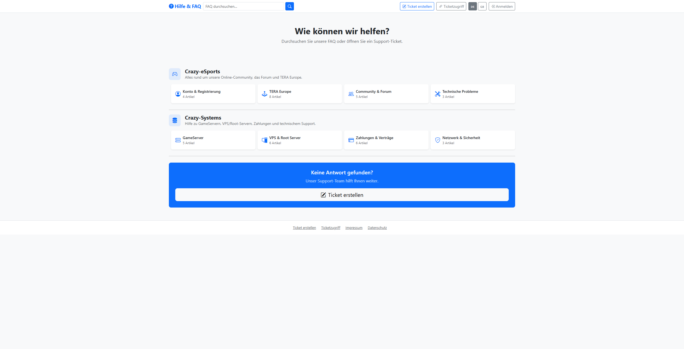Click the big white Ticket erstellen button

pos(342,195)
